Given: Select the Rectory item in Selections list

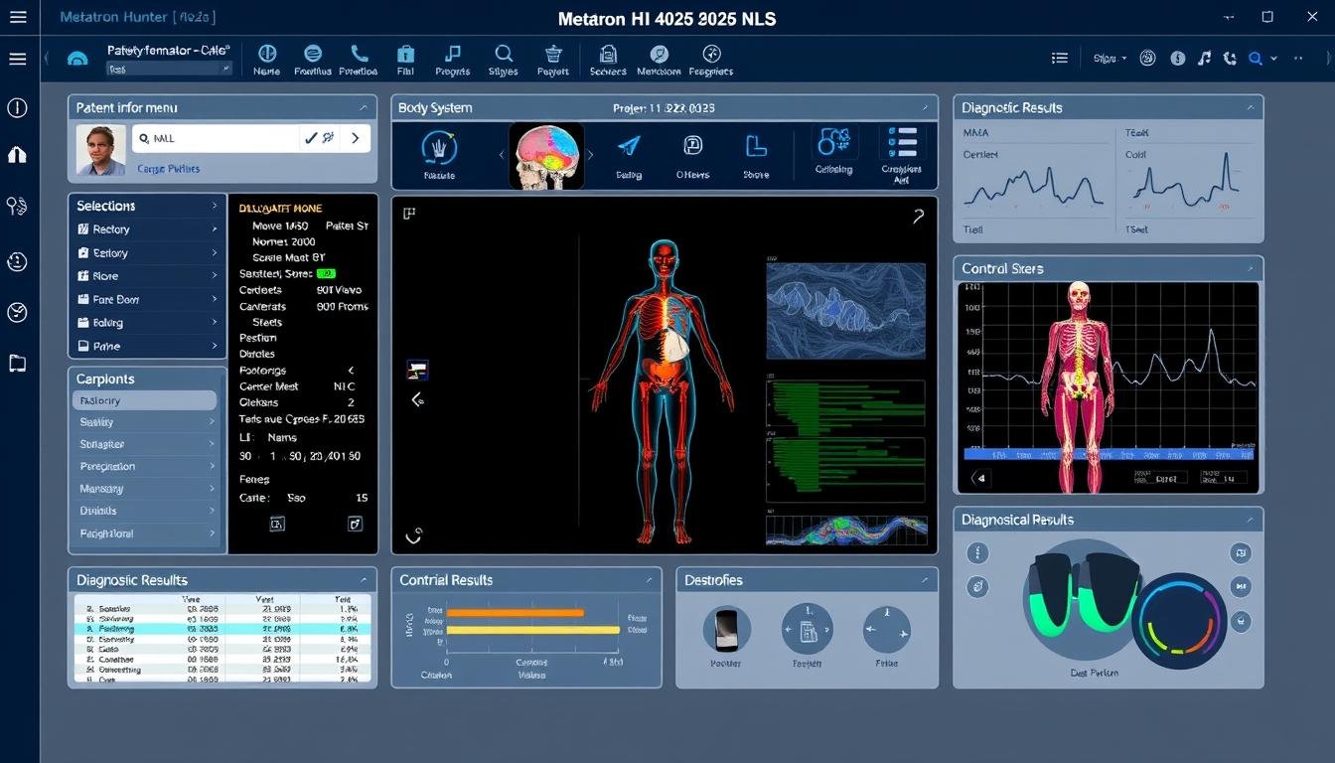Looking at the screenshot, I should pos(147,229).
